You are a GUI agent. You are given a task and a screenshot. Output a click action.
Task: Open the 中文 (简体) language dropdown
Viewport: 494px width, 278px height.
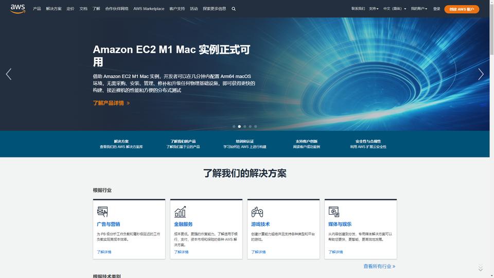pyautogui.click(x=395, y=9)
